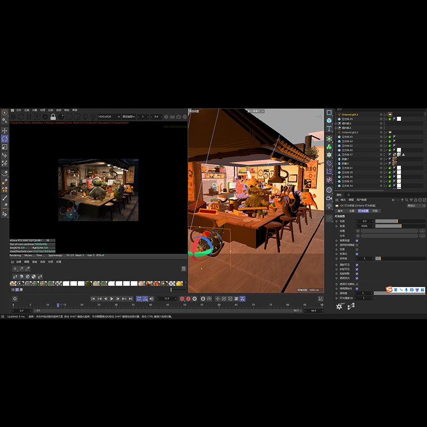
Task: Open the HDR/sRGB dropdown
Action: pyautogui.click(x=109, y=116)
